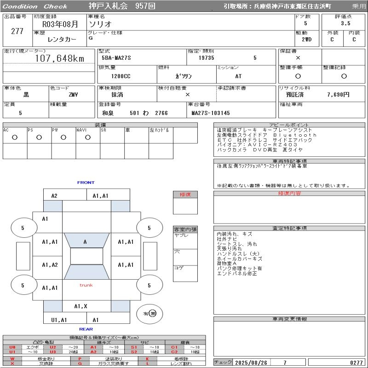Click the 車両変更情報 section header
Image resolution: width=368 pixels, height=368 pixels.
click(289, 319)
